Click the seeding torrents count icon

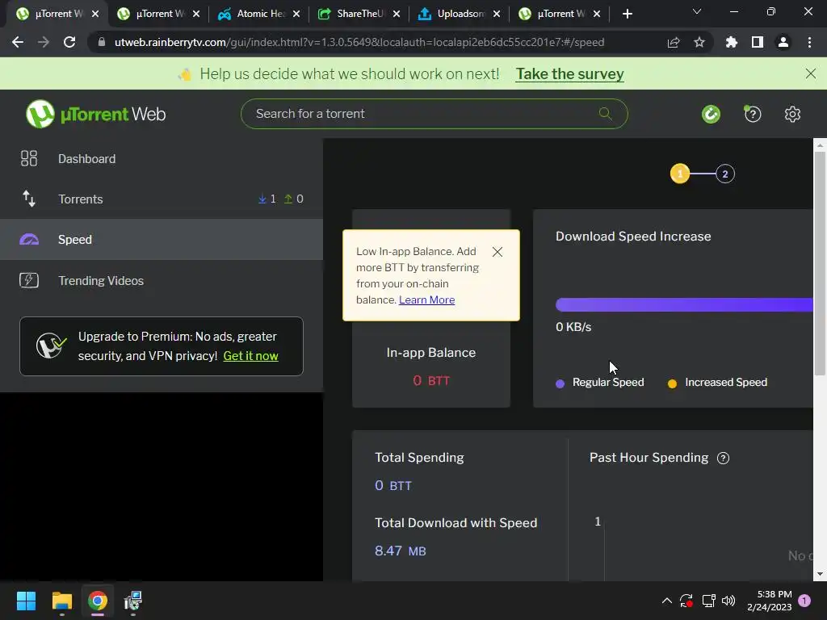click(288, 199)
